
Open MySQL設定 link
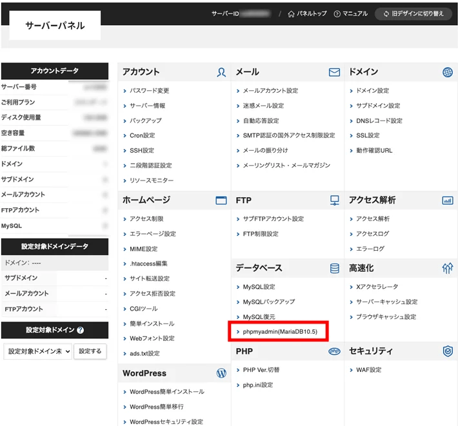(x=259, y=287)
